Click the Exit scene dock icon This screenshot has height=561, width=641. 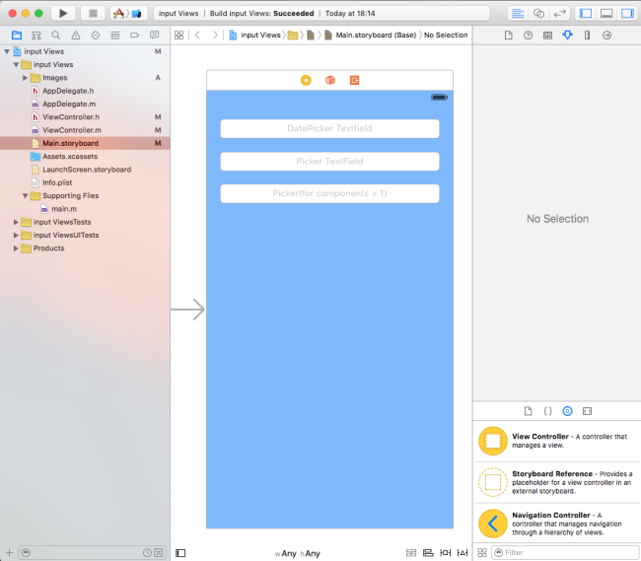[x=354, y=80]
